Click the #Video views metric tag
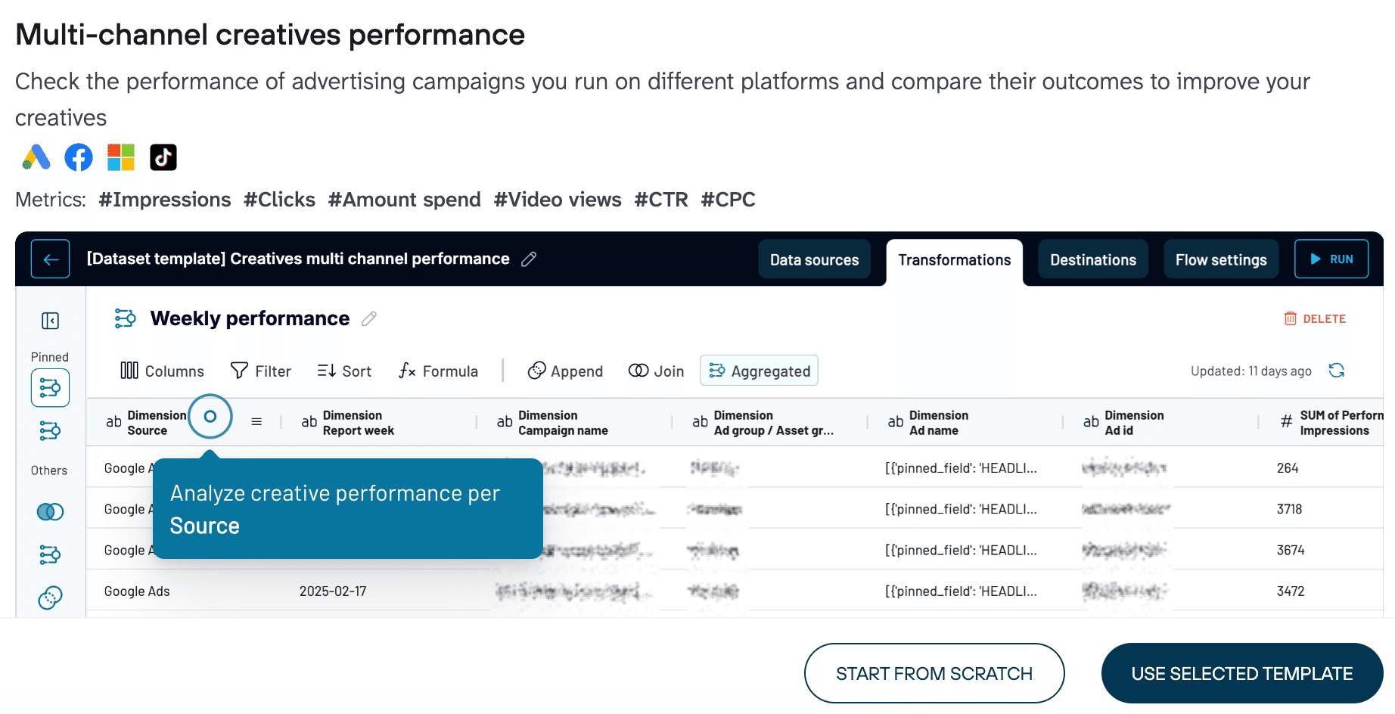 558,200
